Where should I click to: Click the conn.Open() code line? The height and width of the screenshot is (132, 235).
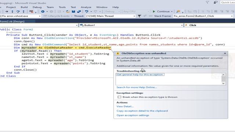coord(25,41)
